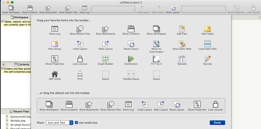Dismiss the Contents panel hint note
Screen dimensions: 261x129
[2, 69]
